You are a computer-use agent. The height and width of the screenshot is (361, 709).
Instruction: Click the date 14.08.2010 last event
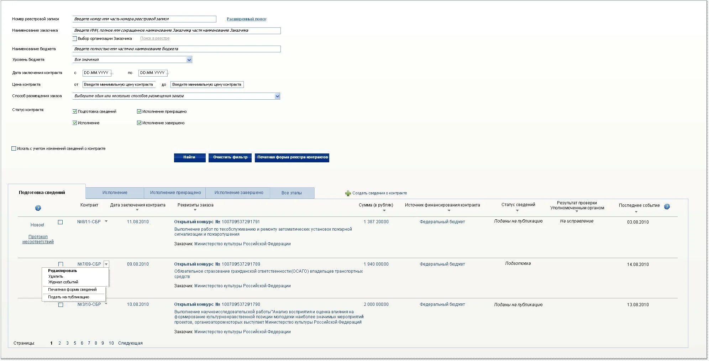click(638, 265)
